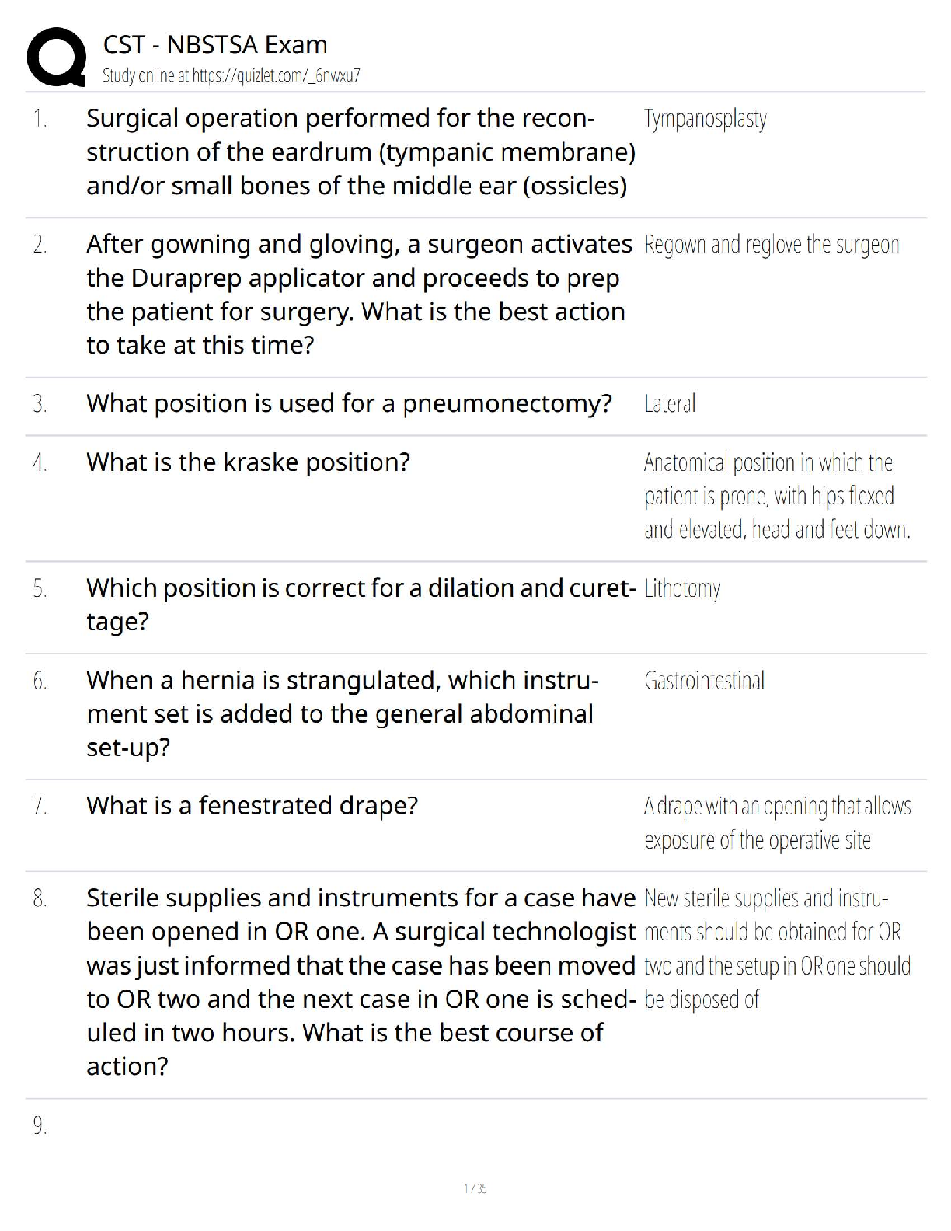Click the page number 1 / 35 footer

tap(475, 1188)
